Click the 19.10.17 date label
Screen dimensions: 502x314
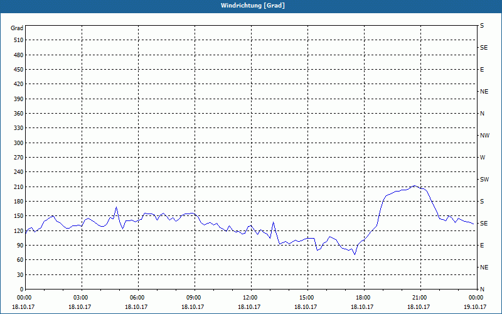[x=475, y=306]
